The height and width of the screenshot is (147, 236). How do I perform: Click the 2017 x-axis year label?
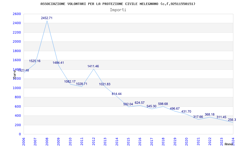point(152,141)
